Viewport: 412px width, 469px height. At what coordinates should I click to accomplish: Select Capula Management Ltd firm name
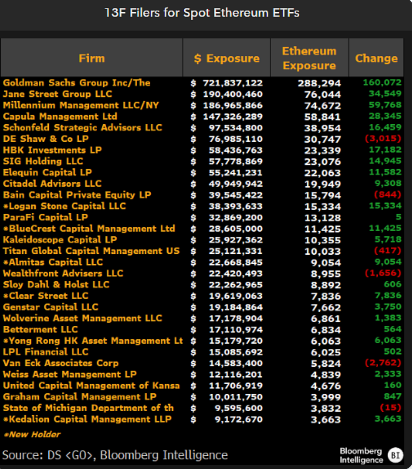coord(60,116)
